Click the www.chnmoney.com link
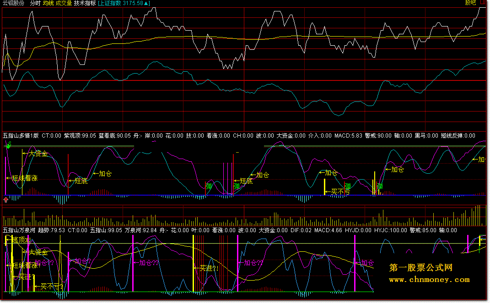This screenshot has width=490, height=303. [x=429, y=280]
